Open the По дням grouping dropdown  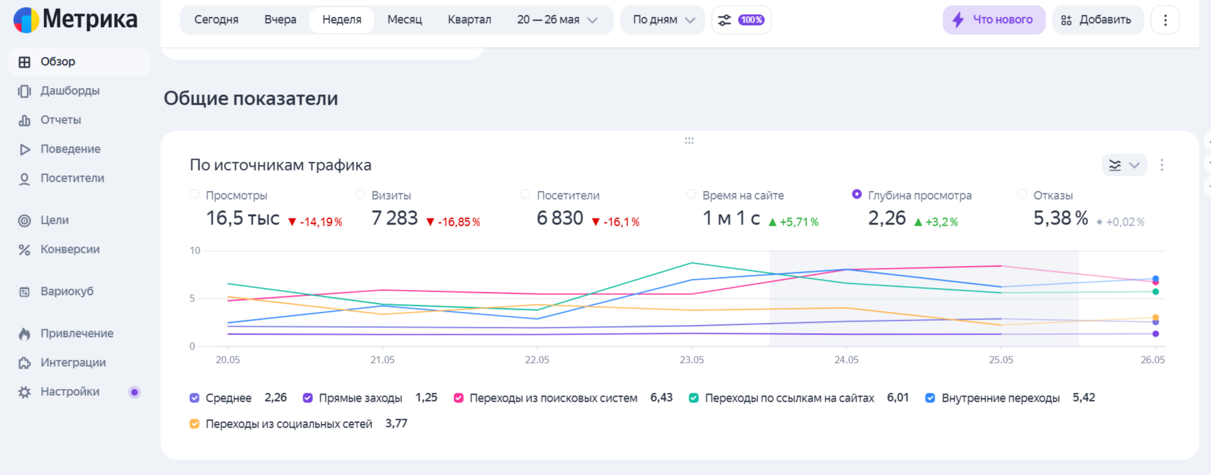662,20
